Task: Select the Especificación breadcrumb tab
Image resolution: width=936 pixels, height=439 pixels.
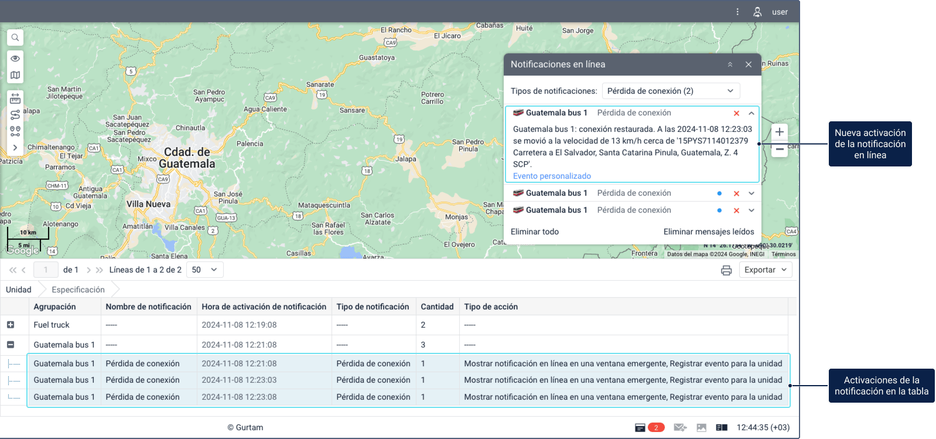Action: (x=78, y=290)
